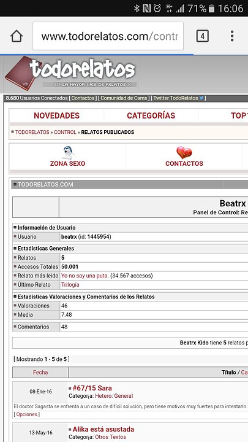Image resolution: width=248 pixels, height=442 pixels.
Task: Select the Accesos Totales value 50.001
Action: coord(70,266)
